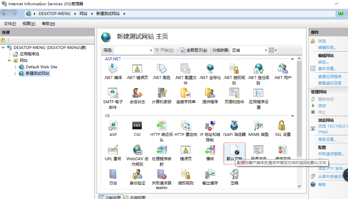Expand the 新建测试网站 tree node

pos(15,73)
